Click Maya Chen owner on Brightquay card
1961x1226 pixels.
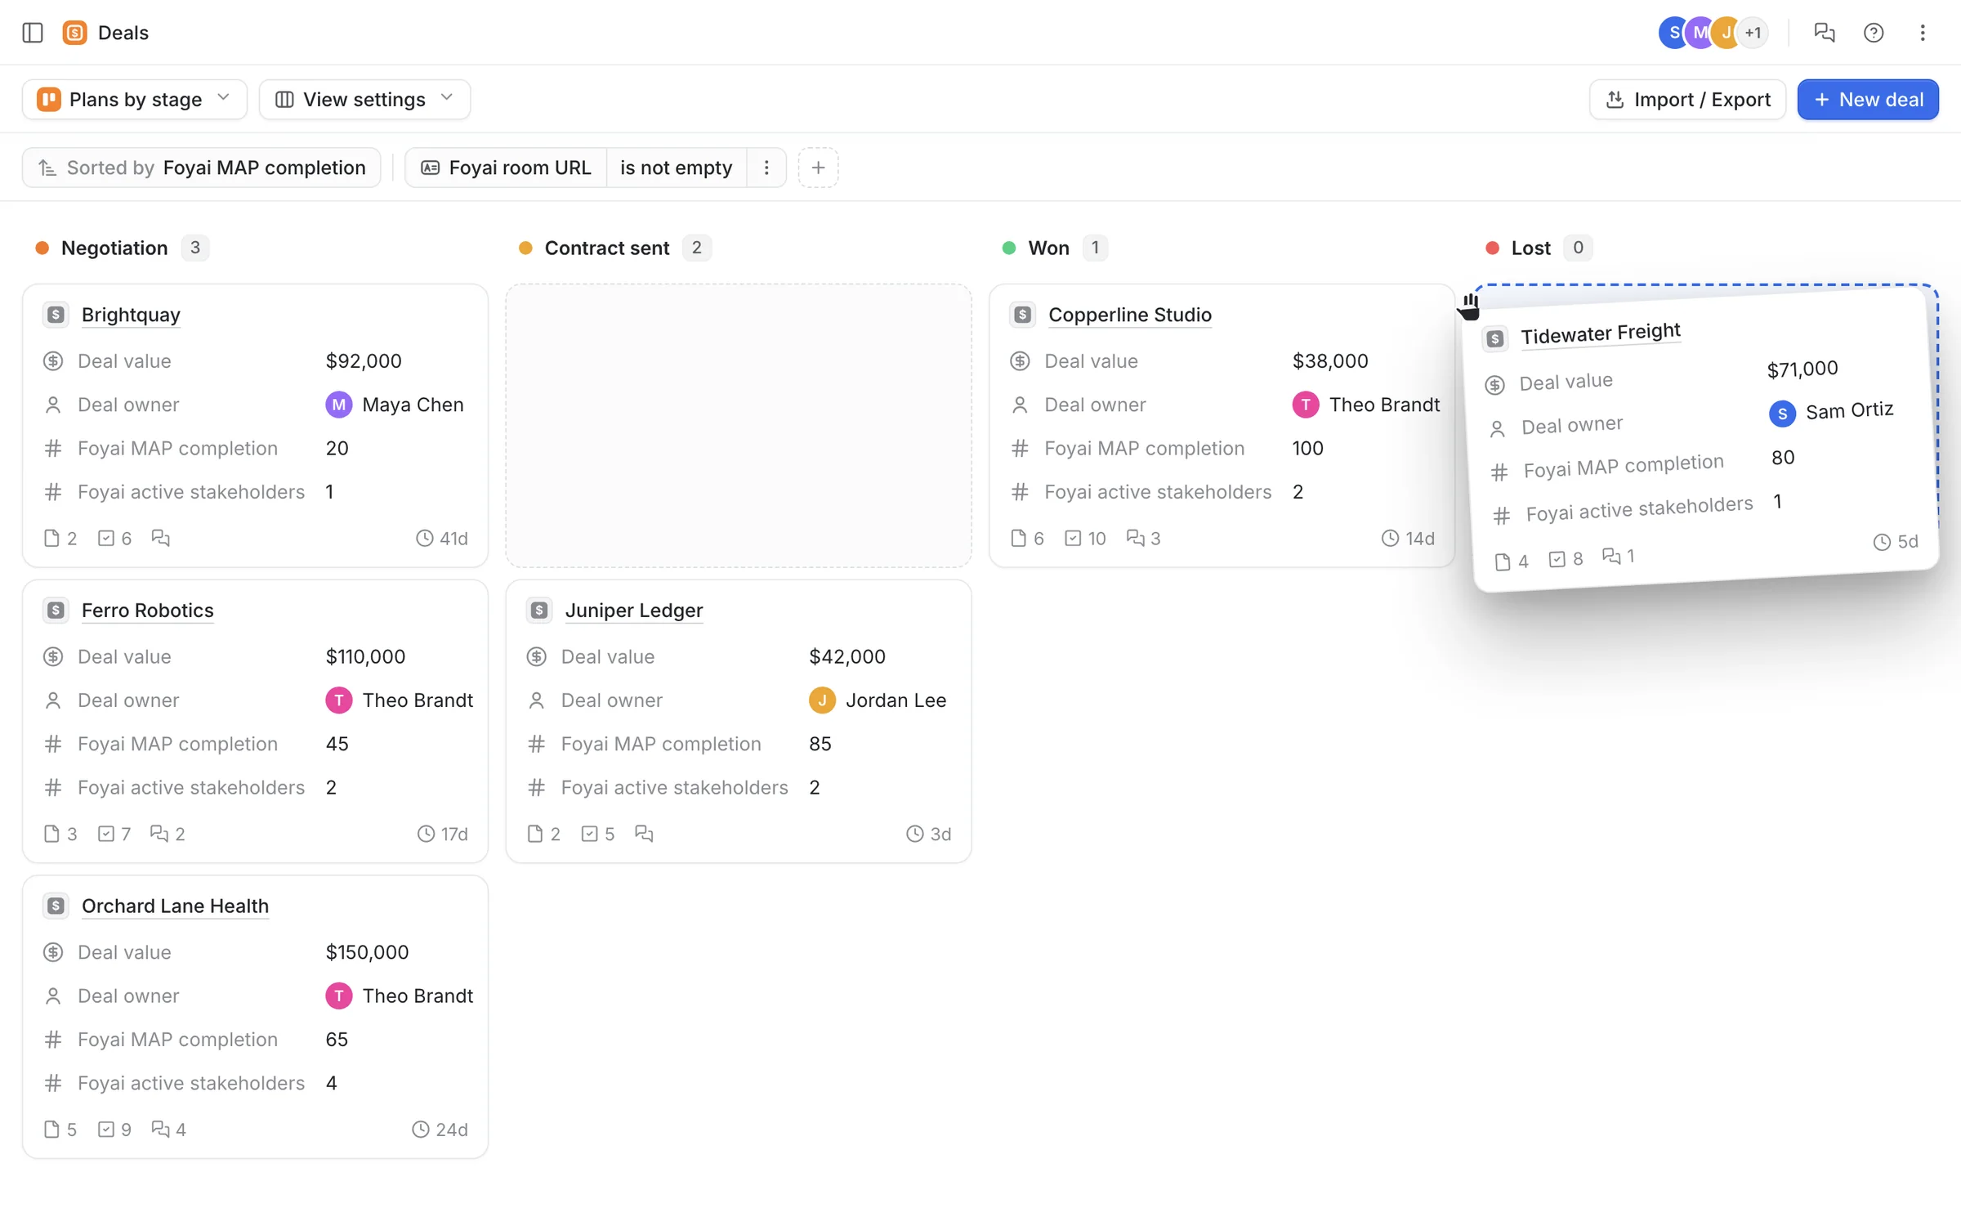[395, 405]
